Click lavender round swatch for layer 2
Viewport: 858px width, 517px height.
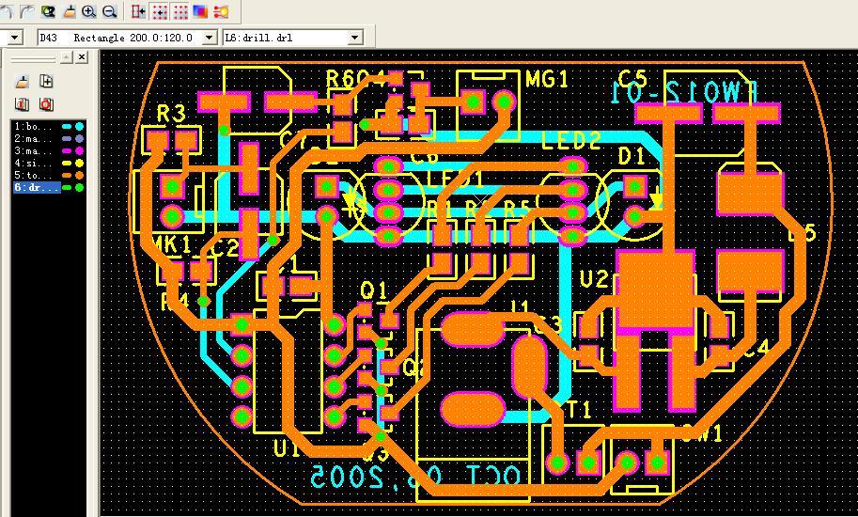[79, 138]
